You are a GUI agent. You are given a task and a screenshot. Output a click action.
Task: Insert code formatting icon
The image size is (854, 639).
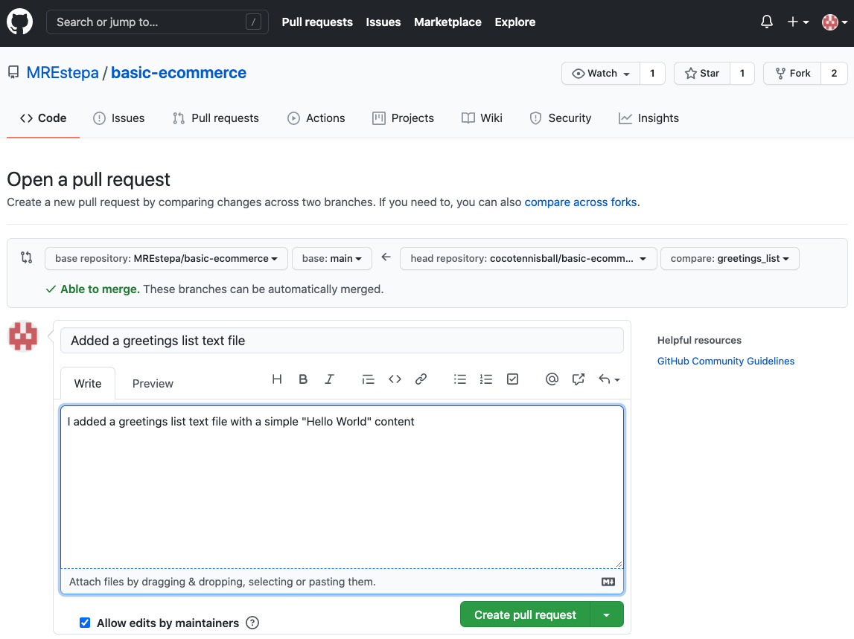click(x=395, y=379)
